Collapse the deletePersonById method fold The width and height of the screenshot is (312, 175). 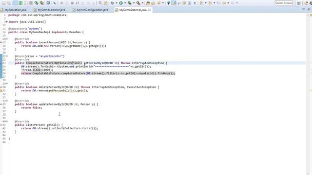click(7, 84)
